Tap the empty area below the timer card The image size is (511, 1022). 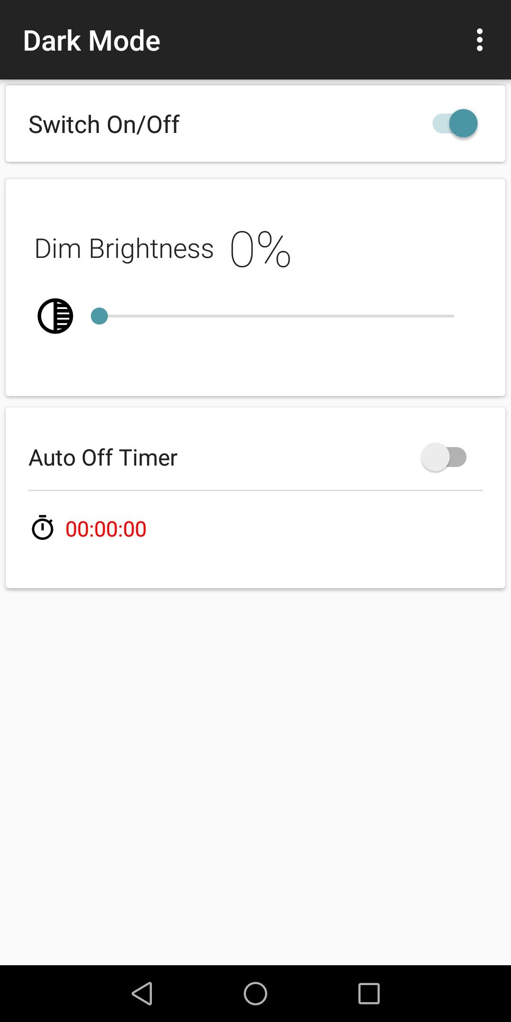click(255, 776)
